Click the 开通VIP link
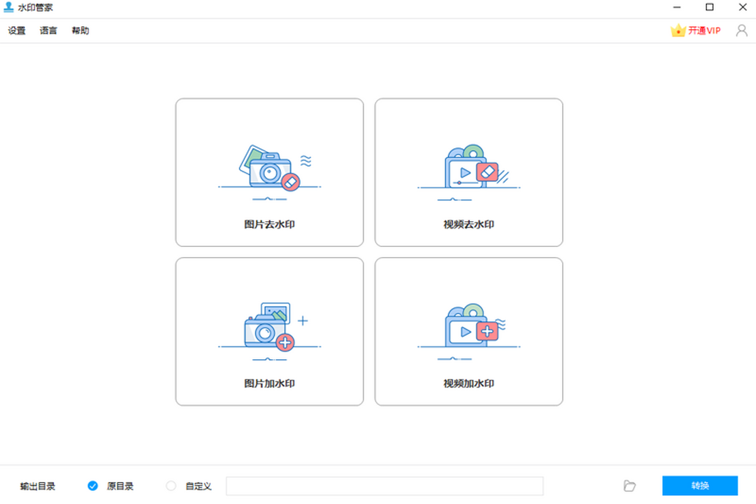The height and width of the screenshot is (504, 756). (704, 30)
